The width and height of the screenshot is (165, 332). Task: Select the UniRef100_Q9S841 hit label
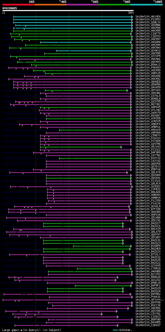pyautogui.click(x=148, y=178)
